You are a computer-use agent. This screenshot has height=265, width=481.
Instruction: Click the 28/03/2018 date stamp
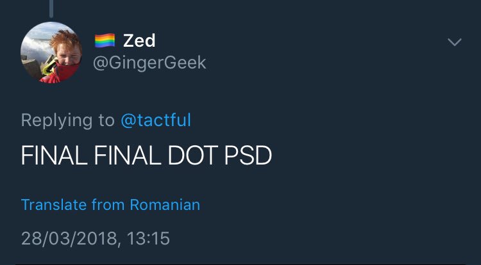[x=69, y=239]
